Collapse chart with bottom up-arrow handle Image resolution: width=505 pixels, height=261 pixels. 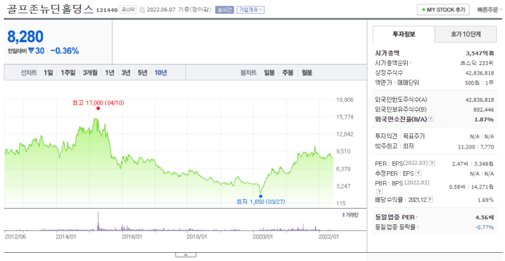[x=186, y=255]
